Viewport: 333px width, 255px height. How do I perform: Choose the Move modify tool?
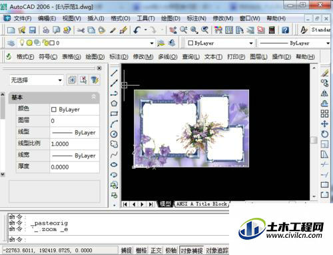[324, 124]
